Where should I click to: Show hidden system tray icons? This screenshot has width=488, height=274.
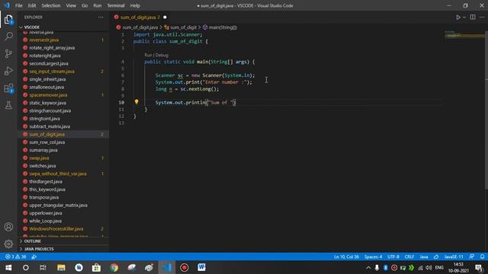tap(368, 267)
